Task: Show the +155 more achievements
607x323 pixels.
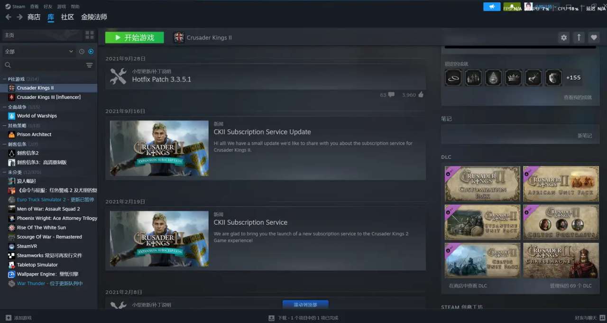Action: coord(573,78)
